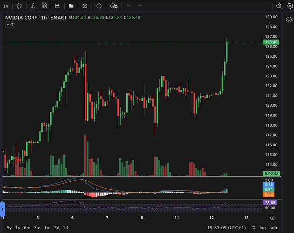Expand the 7 indicators legend
Viewport: 294px width, 233px height.
tap(10, 25)
